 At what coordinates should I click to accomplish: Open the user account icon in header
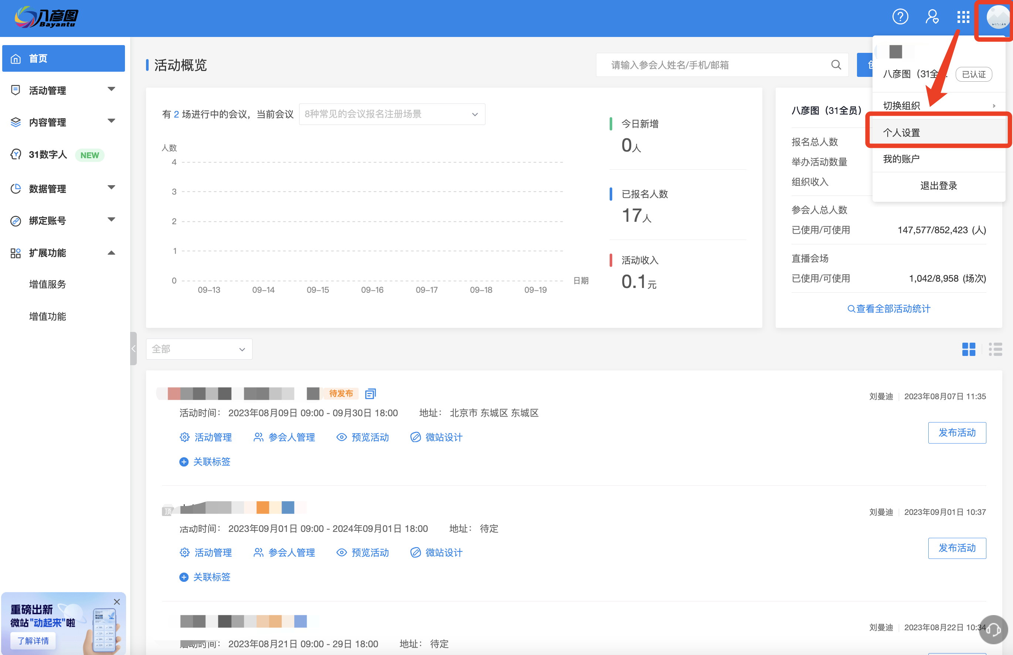[x=932, y=17]
